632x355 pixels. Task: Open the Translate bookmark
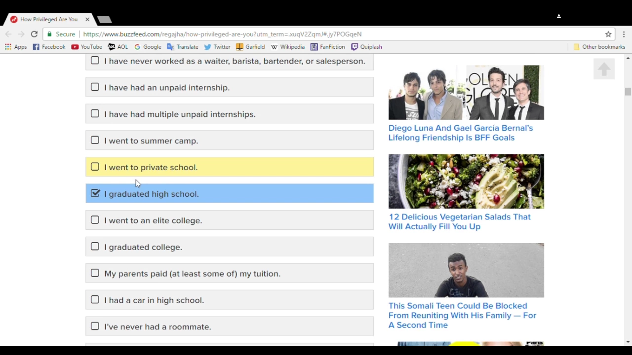(183, 47)
